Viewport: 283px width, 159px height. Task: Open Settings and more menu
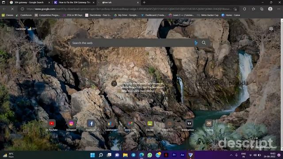tap(279, 9)
